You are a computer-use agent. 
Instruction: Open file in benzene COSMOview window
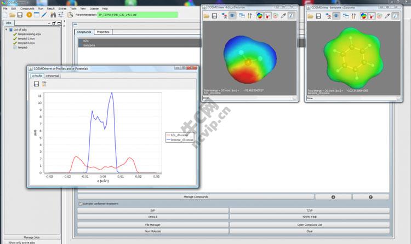point(311,16)
